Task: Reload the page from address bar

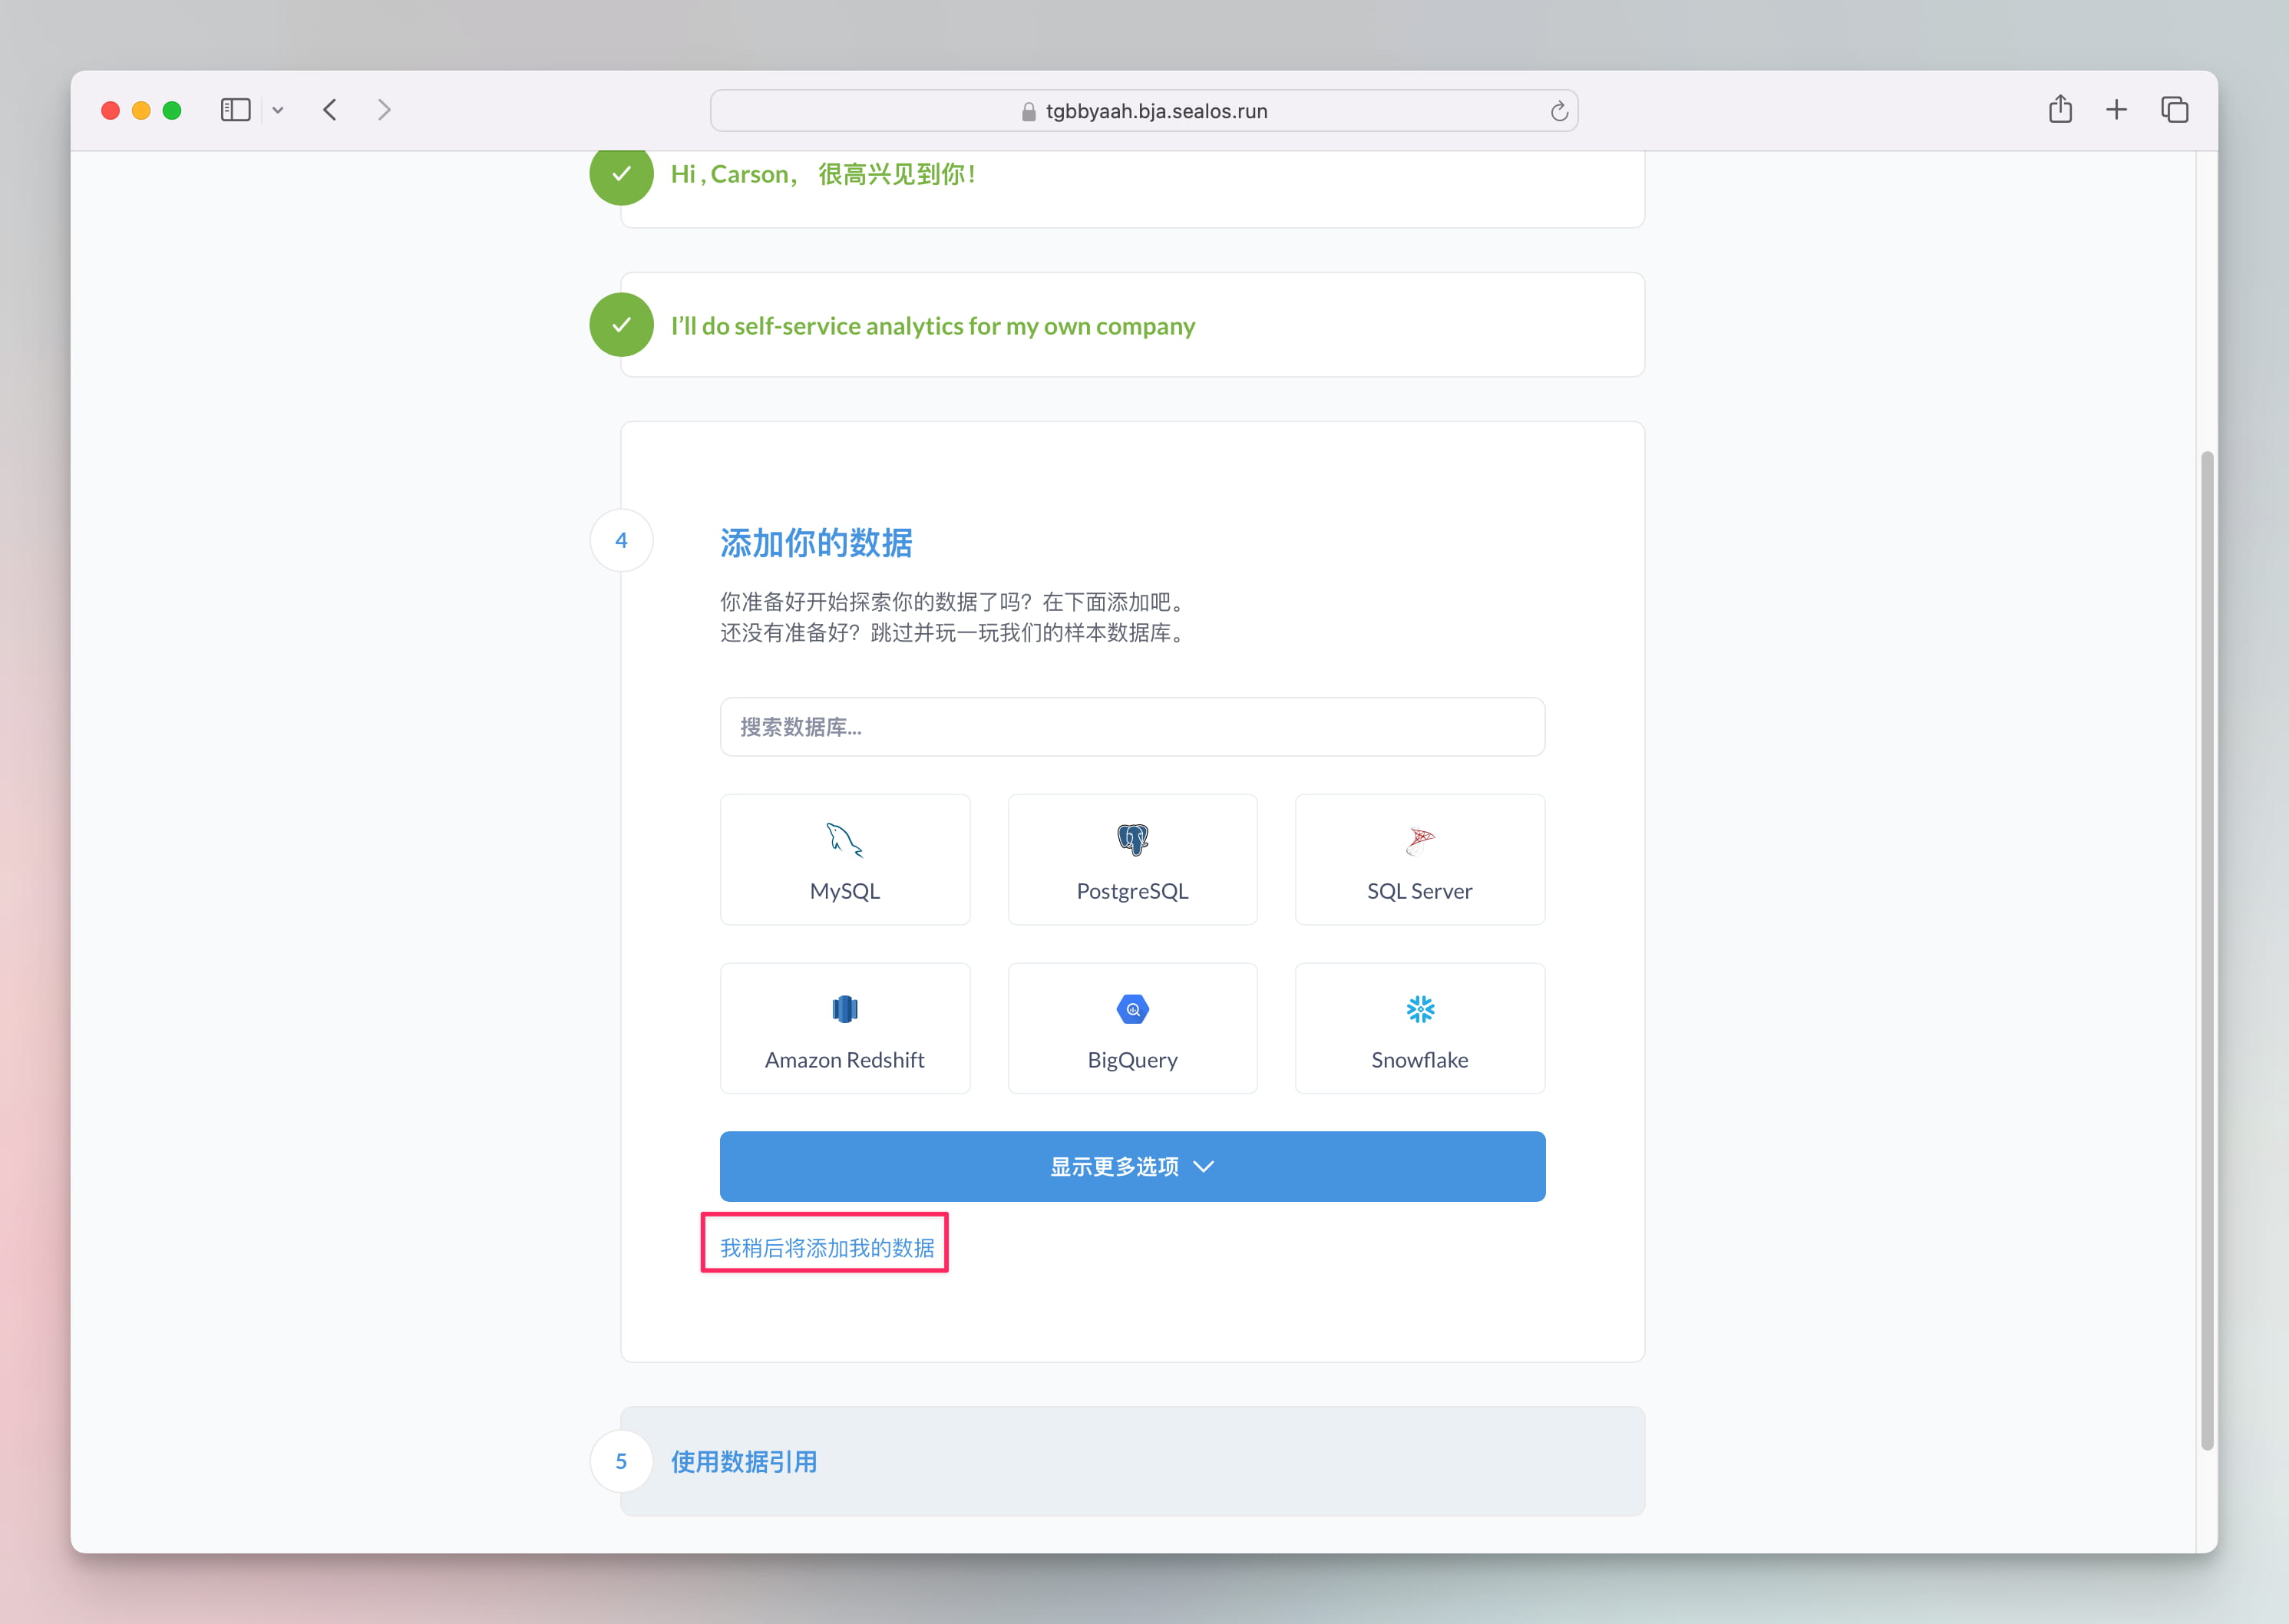Action: click(1558, 111)
